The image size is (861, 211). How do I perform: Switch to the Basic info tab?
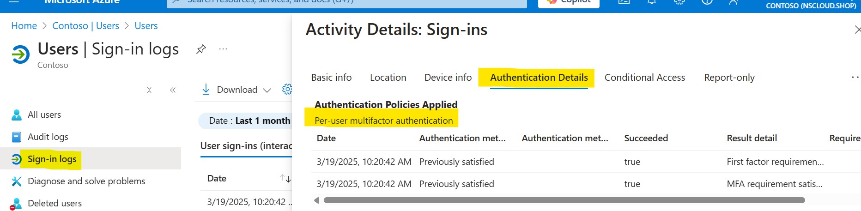coord(331,78)
